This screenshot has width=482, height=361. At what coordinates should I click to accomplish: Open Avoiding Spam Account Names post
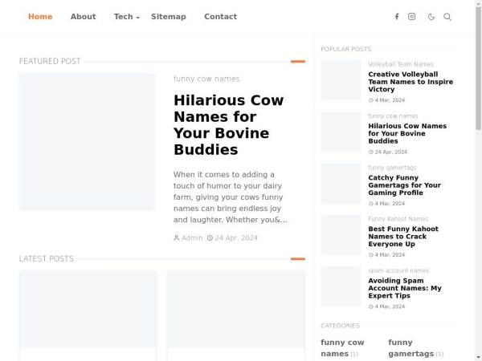click(405, 288)
